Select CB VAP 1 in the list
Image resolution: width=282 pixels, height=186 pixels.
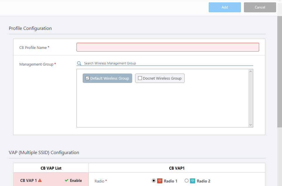[28, 180]
